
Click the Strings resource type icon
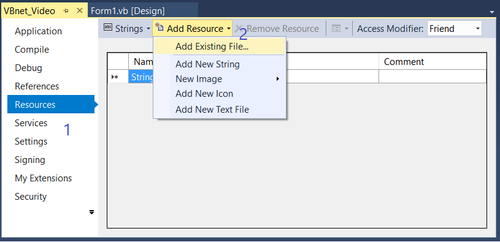108,28
